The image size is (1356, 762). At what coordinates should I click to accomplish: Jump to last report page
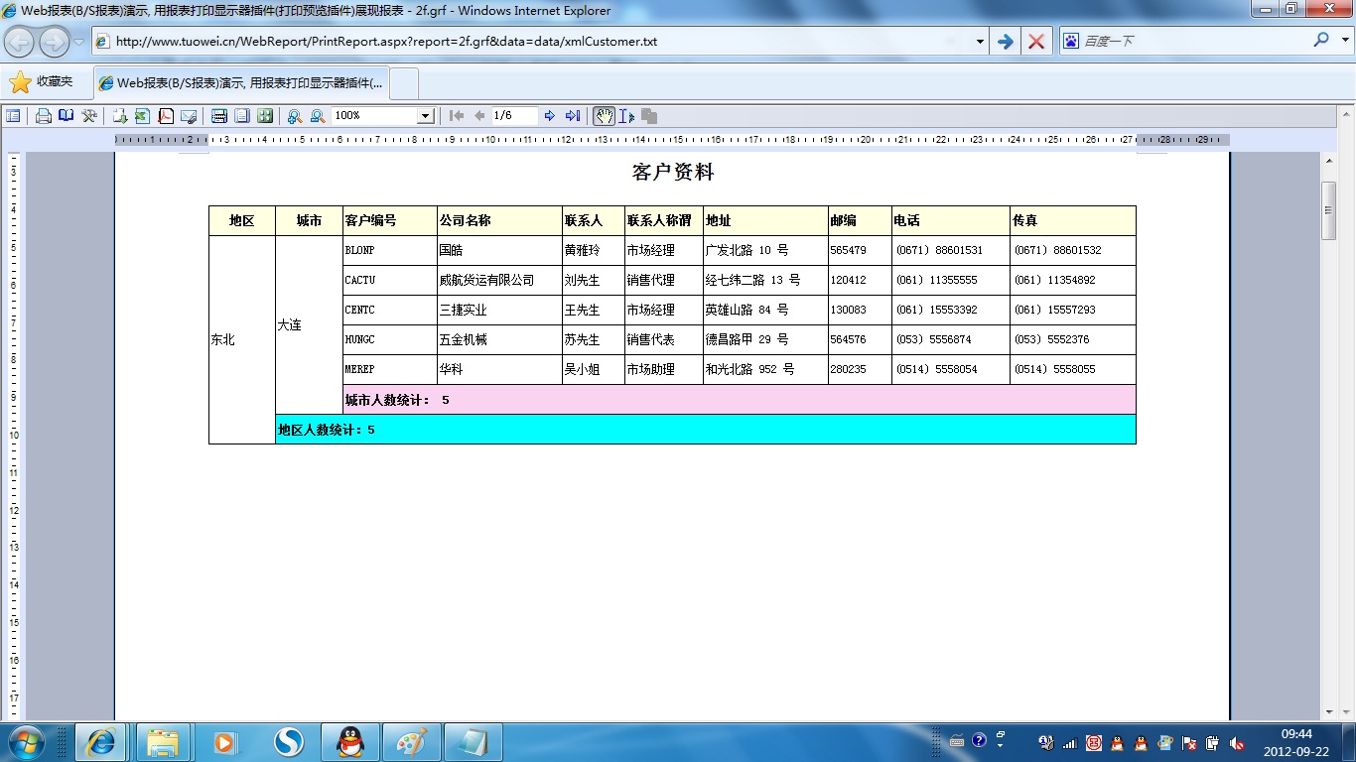click(573, 116)
